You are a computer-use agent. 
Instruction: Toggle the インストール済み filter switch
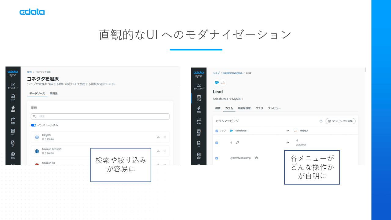34,125
